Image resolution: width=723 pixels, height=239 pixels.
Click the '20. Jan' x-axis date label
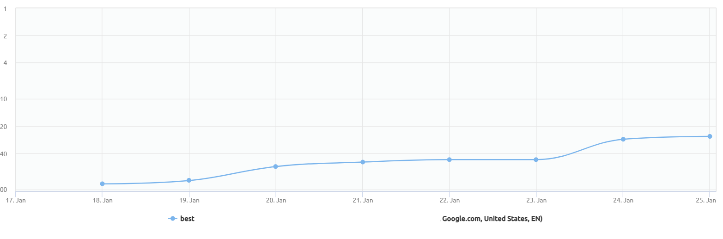[275, 200]
